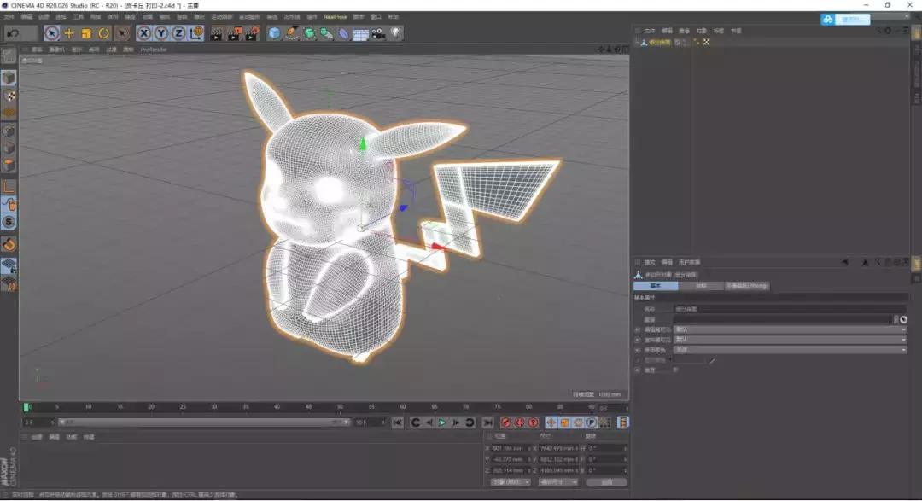Click the Undo arrow icon
The image size is (922, 501).
click(11, 32)
